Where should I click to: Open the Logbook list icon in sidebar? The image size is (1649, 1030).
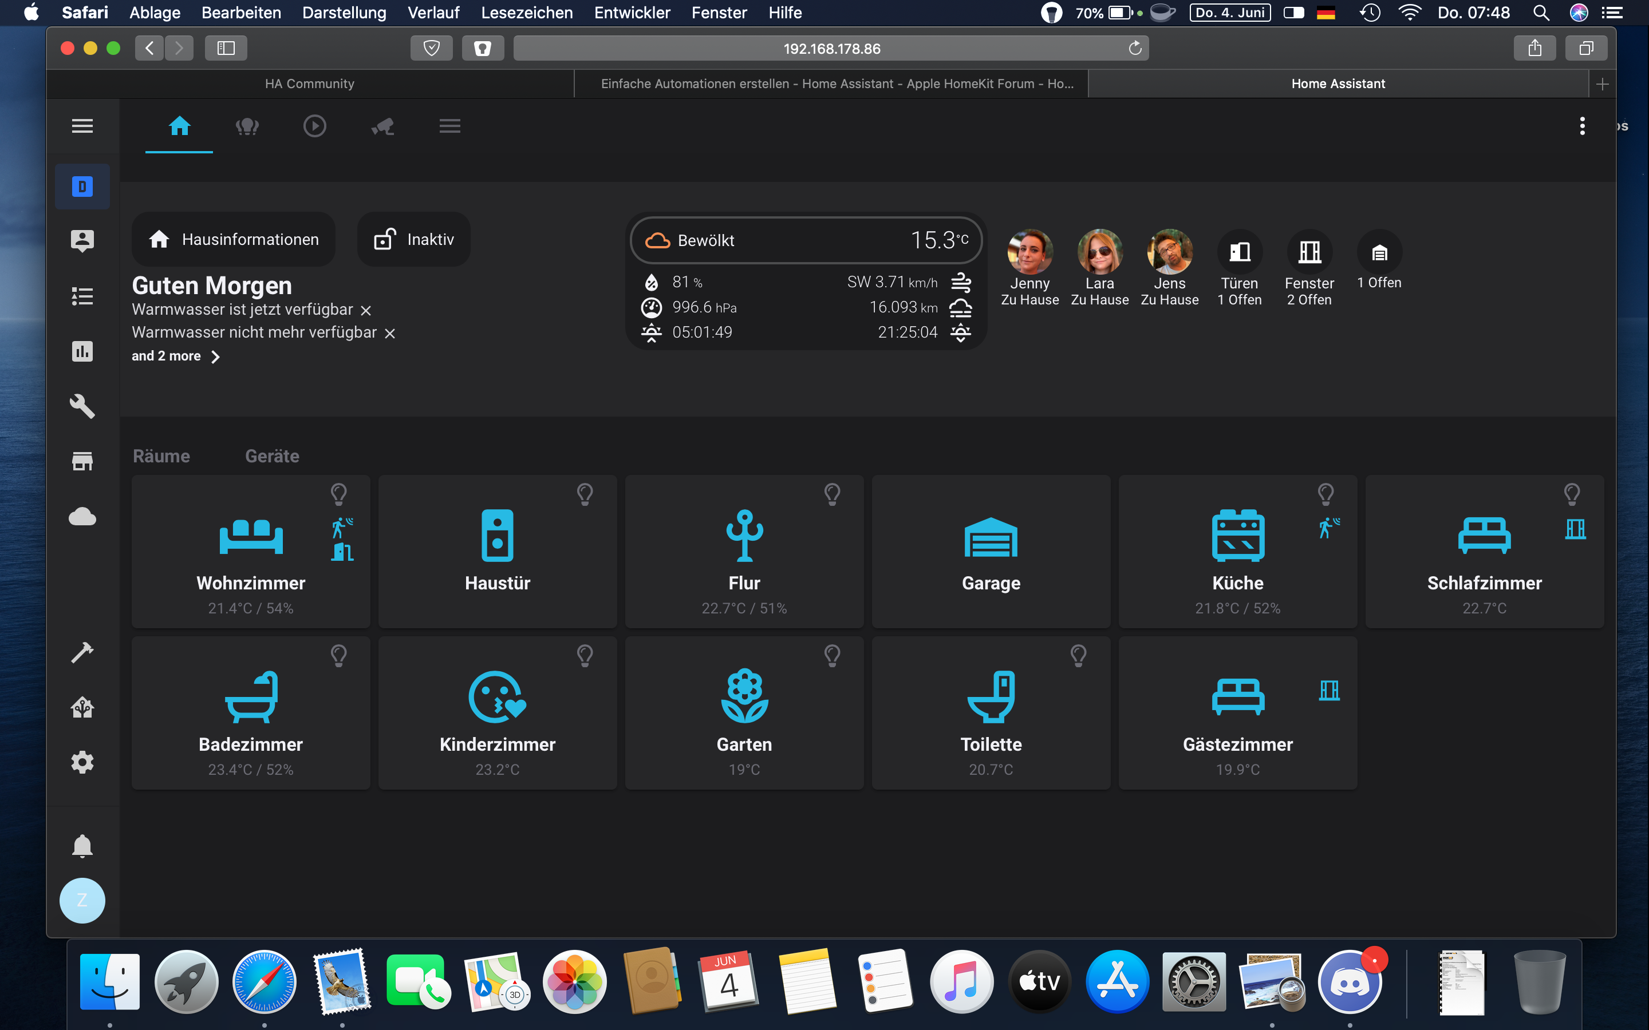(82, 296)
